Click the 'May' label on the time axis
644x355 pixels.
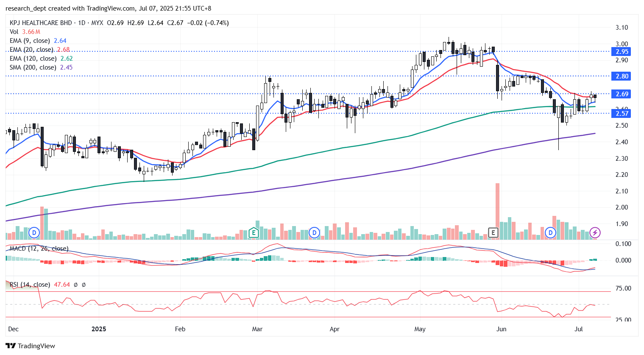click(x=420, y=329)
